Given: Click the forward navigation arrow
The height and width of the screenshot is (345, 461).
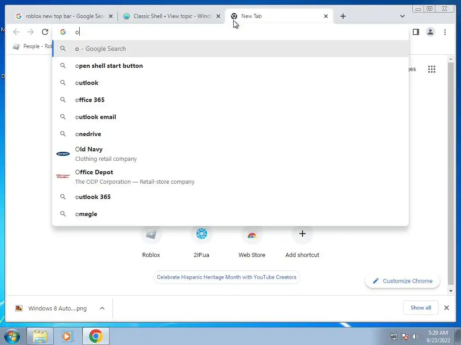Looking at the screenshot, I should [x=31, y=32].
